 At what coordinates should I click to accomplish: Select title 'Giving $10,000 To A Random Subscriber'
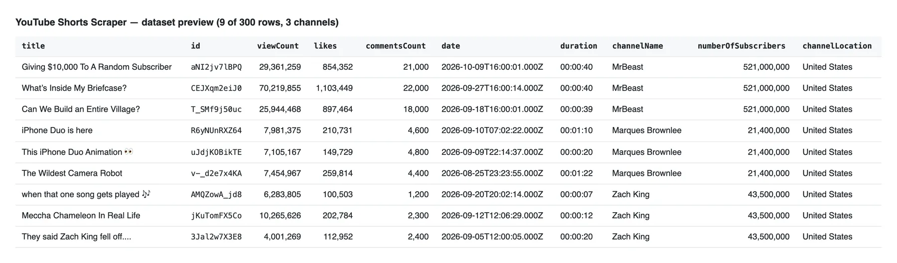click(x=97, y=67)
